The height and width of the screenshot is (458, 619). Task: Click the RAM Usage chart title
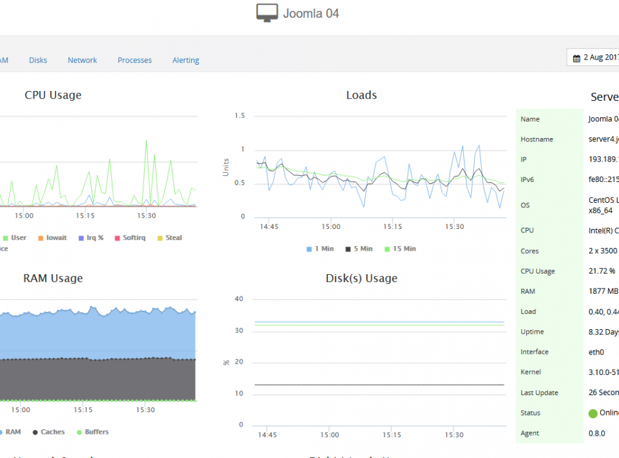(x=53, y=278)
